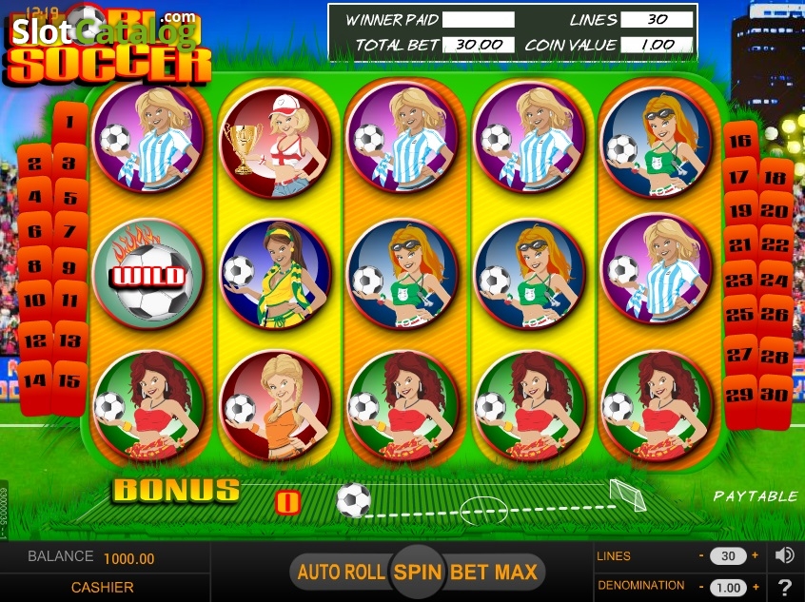This screenshot has height=602, width=805.
Task: Click the red bonus counter showing 0
Action: tap(288, 502)
